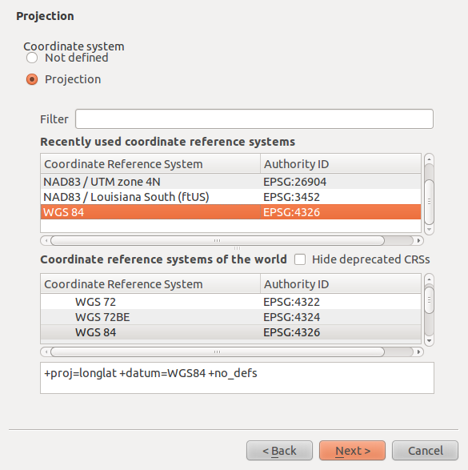Select WGS 84 in recently used list
The image size is (468, 470).
pyautogui.click(x=231, y=212)
